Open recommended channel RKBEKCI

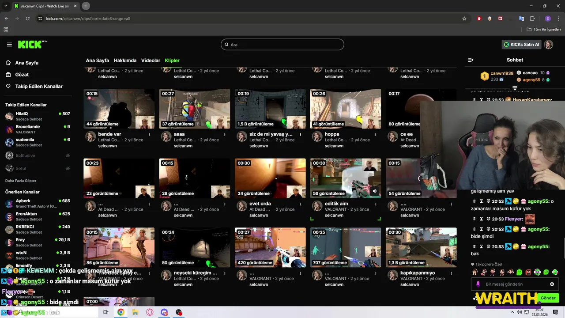(x=38, y=229)
